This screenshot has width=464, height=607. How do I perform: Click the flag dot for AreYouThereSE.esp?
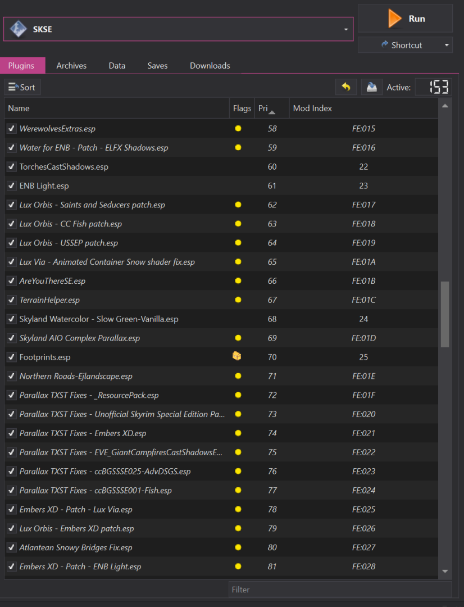coord(238,280)
